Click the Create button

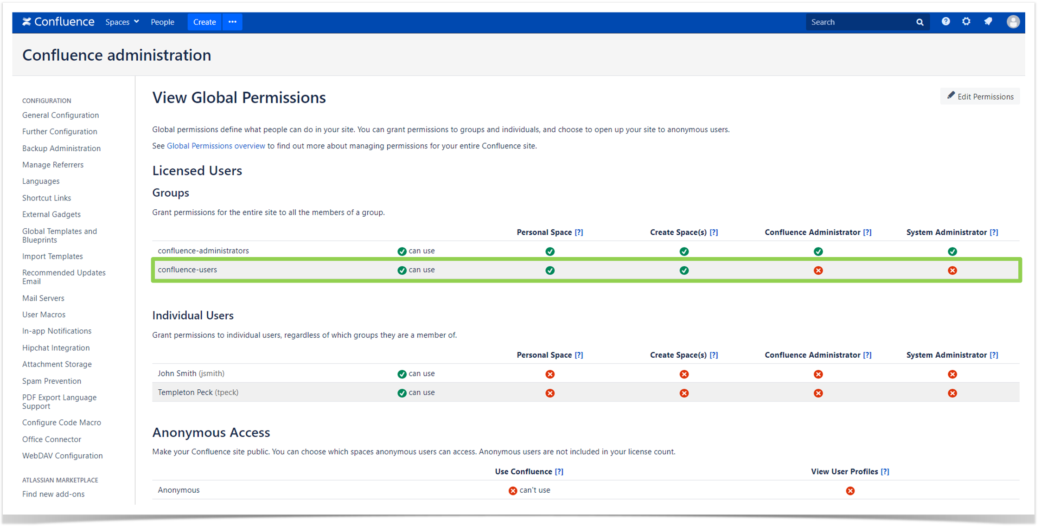[x=204, y=22]
